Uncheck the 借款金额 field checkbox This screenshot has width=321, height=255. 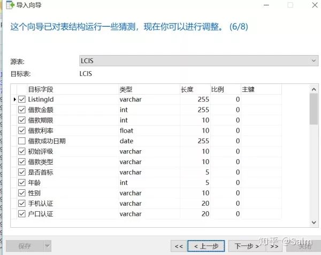pyautogui.click(x=22, y=110)
